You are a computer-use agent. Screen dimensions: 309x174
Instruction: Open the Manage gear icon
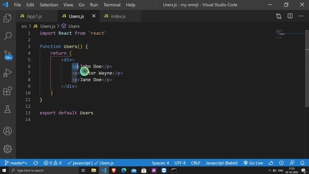click(x=8, y=149)
